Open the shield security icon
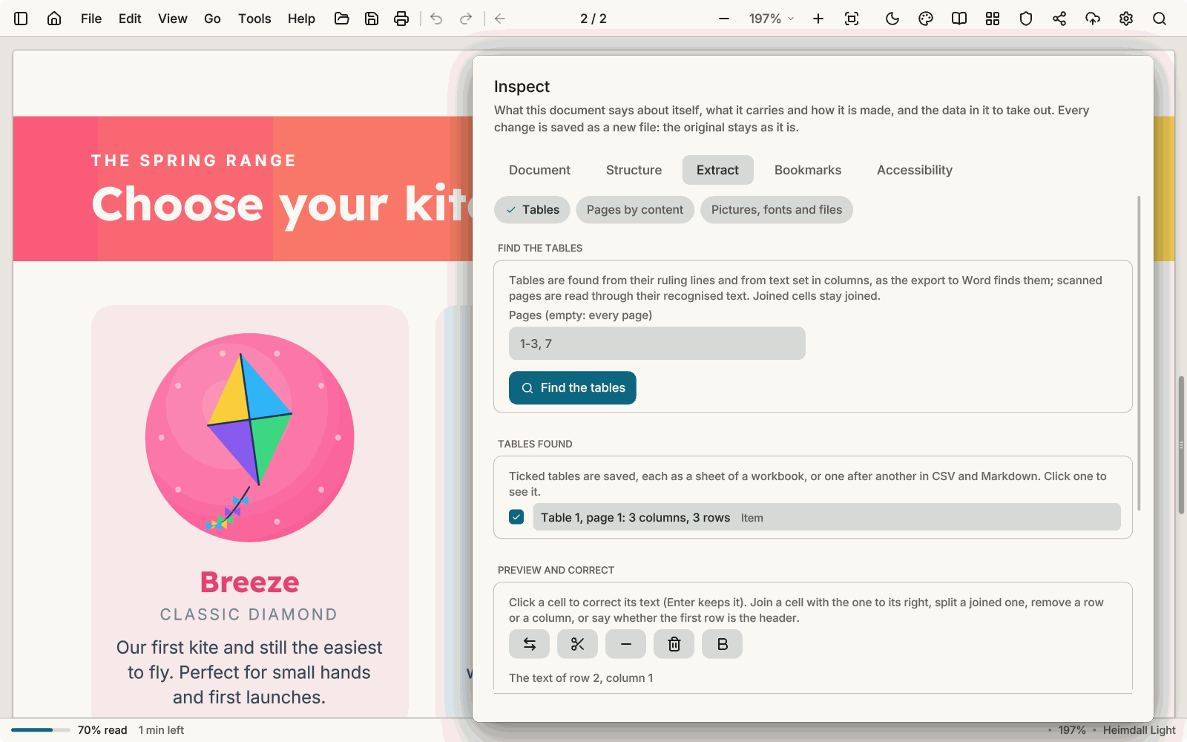Viewport: 1187px width, 742px height. coord(1026,19)
